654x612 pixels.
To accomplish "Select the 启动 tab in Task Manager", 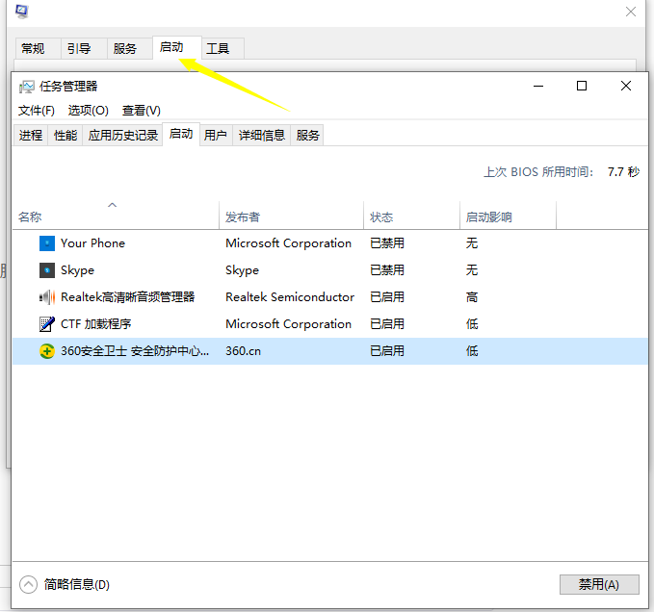I will (181, 134).
